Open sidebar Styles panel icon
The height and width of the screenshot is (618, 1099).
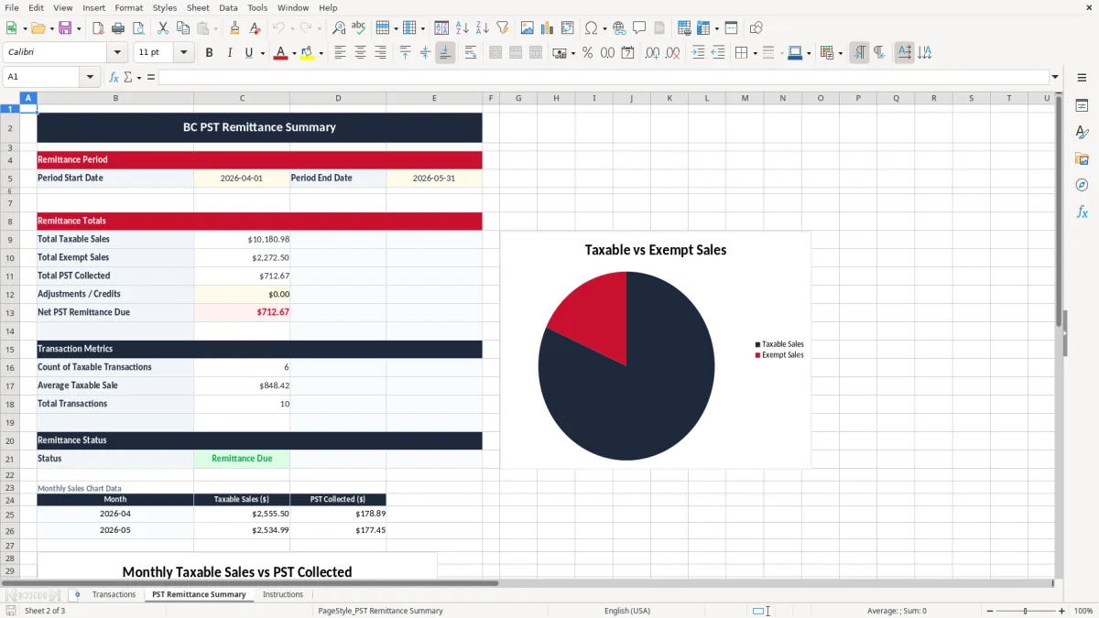1082,133
